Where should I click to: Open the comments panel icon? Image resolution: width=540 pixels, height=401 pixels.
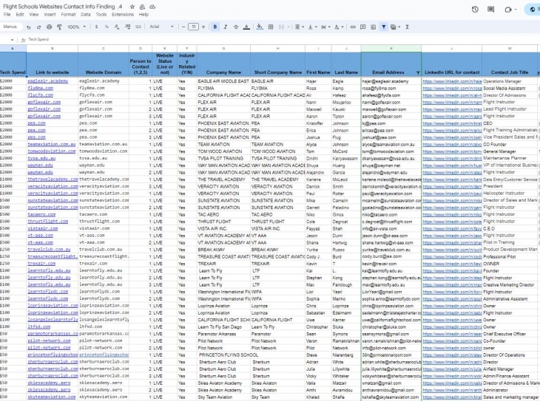click(490, 10)
